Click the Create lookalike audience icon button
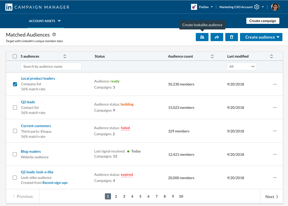The image size is (288, 206). [x=202, y=37]
